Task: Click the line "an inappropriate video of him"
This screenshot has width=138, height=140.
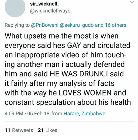Action: tap(66, 55)
